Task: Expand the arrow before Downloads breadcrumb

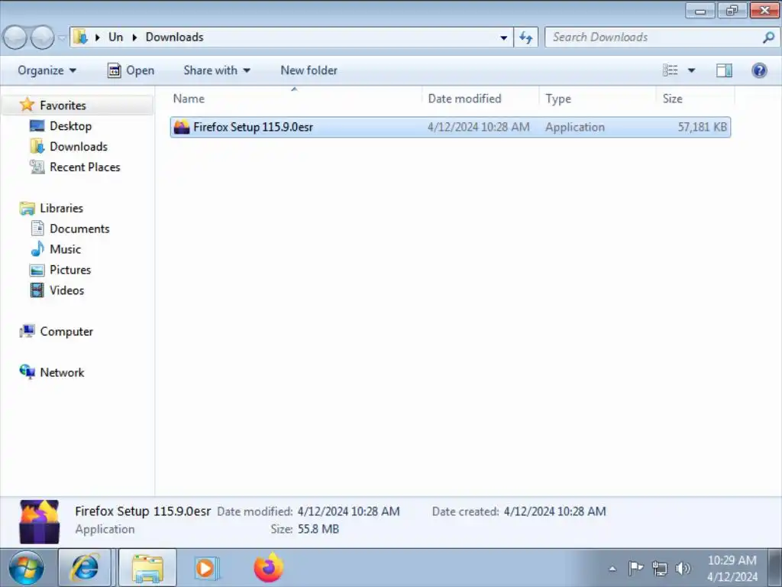Action: click(134, 37)
